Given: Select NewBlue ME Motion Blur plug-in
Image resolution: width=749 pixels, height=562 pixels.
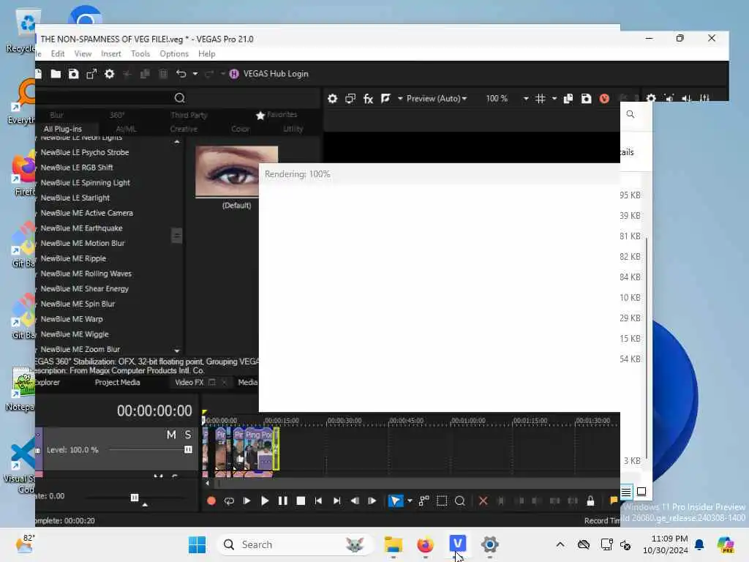Looking at the screenshot, I should (83, 243).
